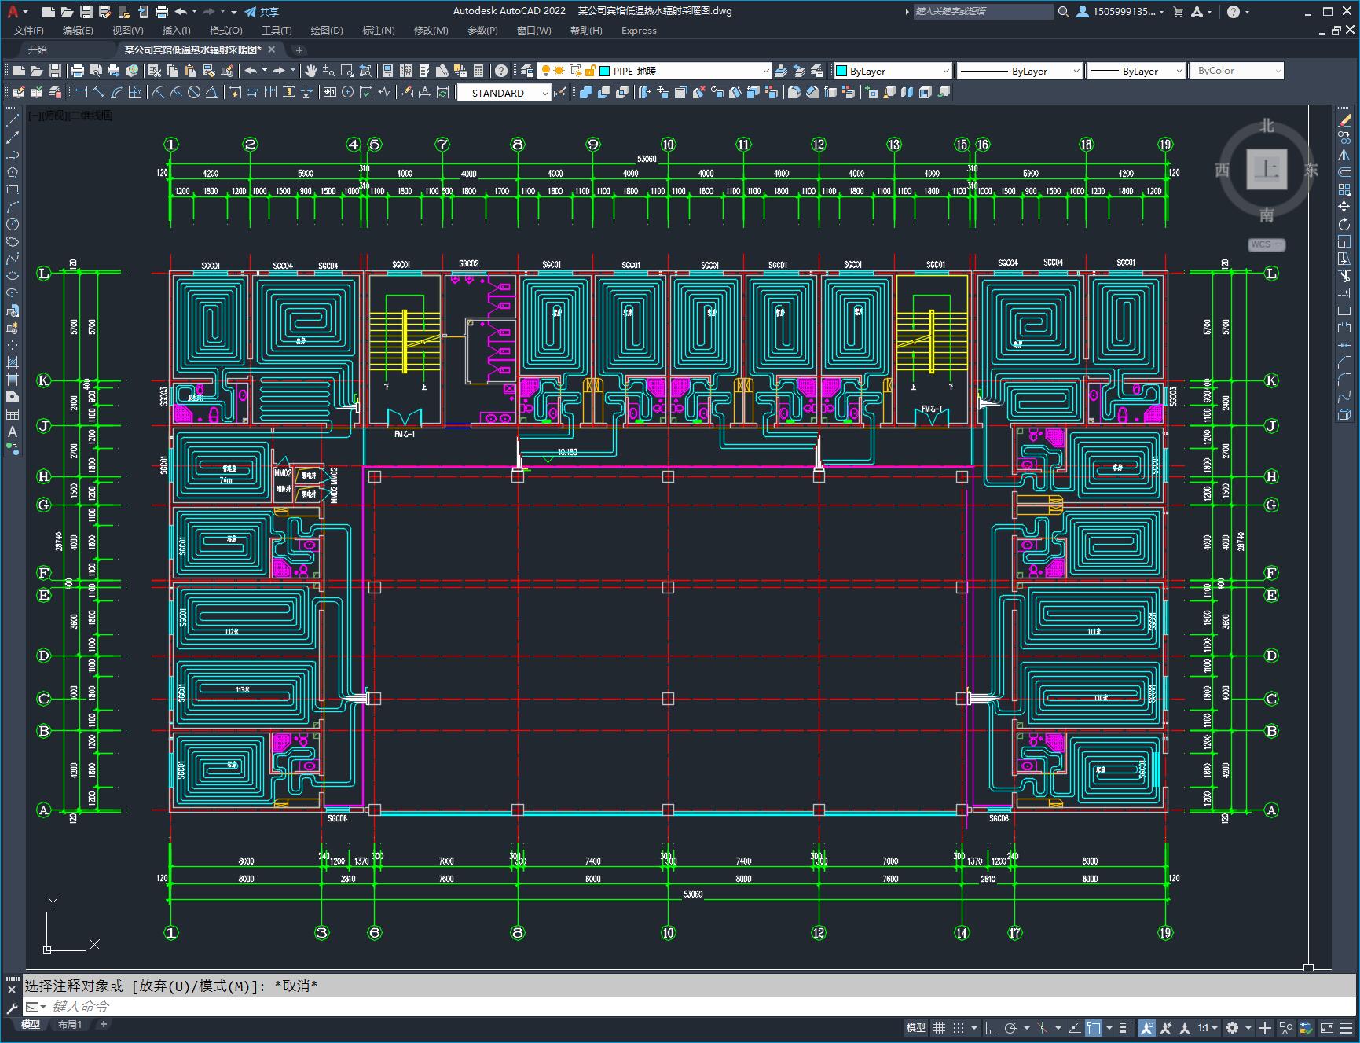
Task: Expand the quick access toolbar customize arrow
Action: click(234, 12)
